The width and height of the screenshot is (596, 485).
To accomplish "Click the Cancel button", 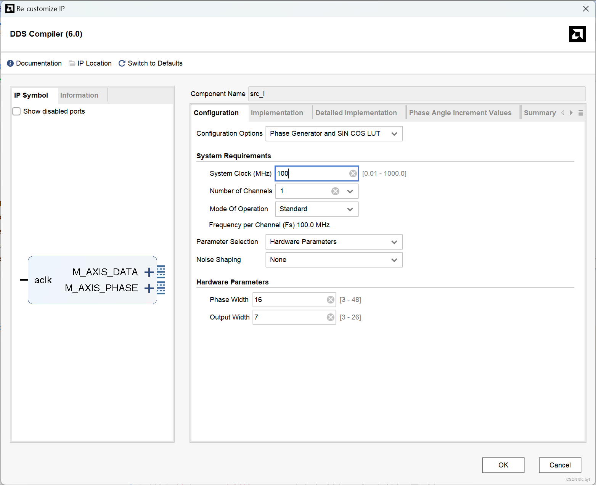I will (560, 465).
